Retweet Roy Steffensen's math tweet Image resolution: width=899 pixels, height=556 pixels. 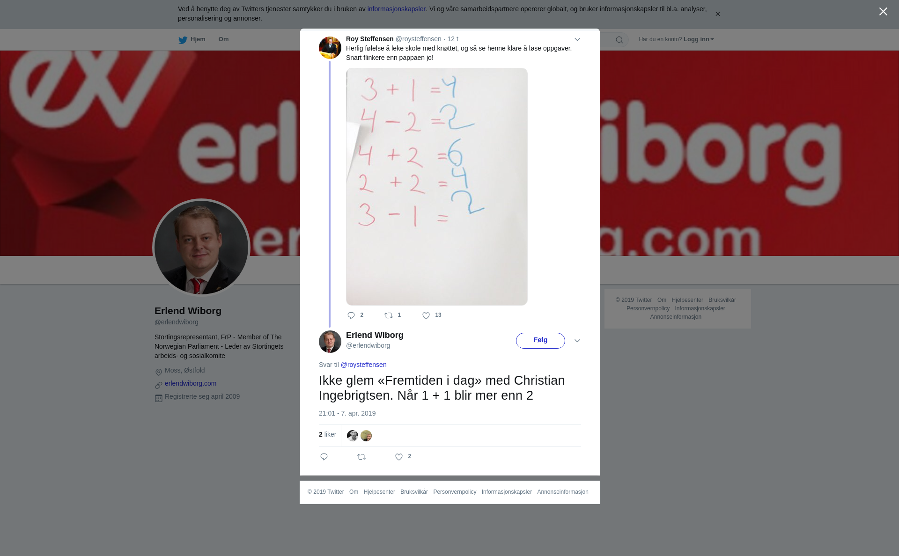click(x=389, y=315)
